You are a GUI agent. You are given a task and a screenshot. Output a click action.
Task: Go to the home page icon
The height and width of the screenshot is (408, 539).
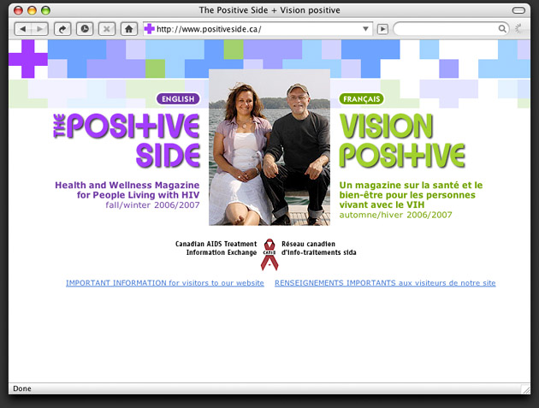pyautogui.click(x=129, y=29)
